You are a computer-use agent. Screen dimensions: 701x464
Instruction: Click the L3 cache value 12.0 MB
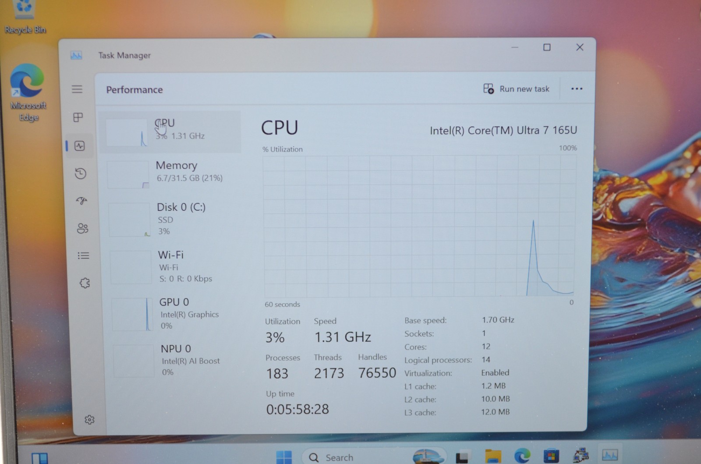tap(496, 412)
